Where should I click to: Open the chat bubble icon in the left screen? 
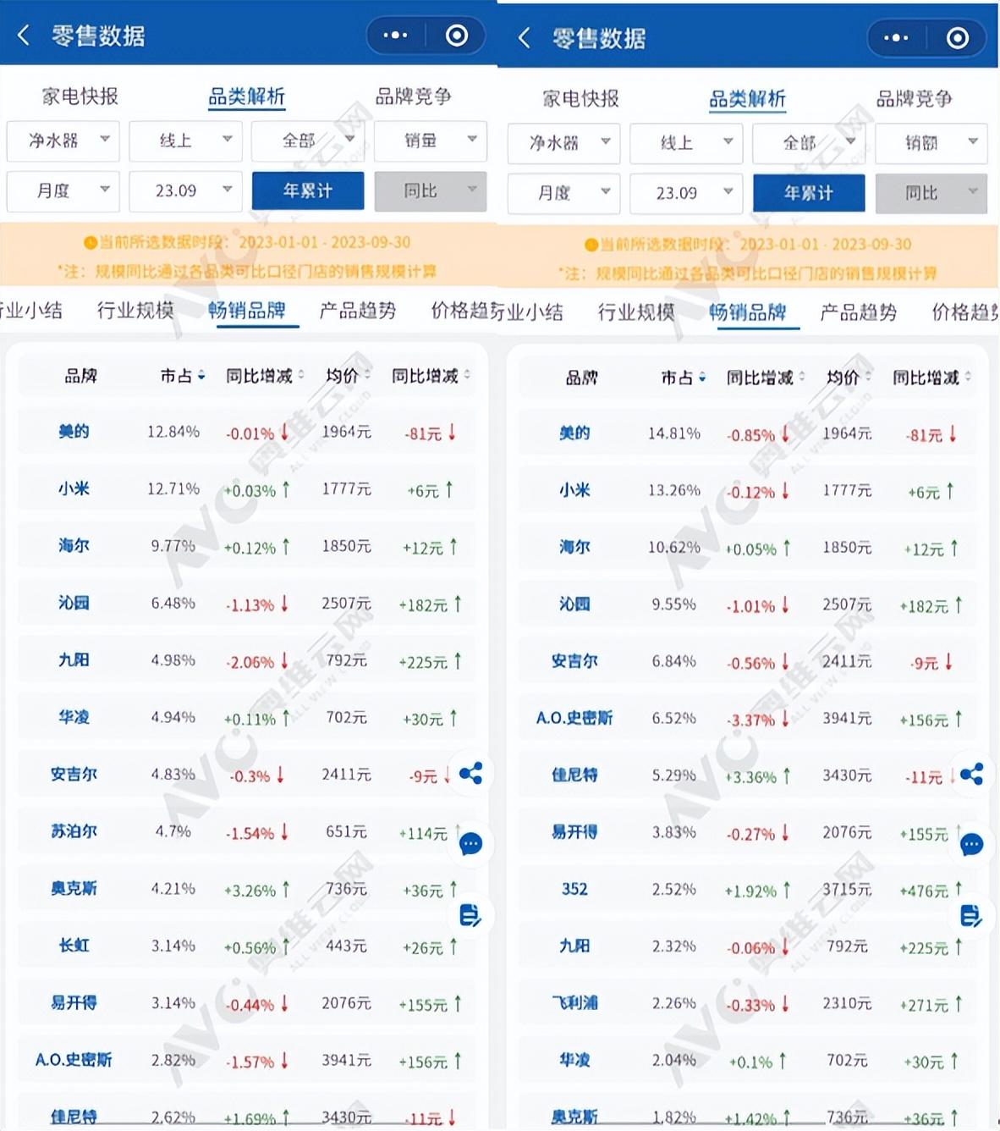click(x=470, y=844)
